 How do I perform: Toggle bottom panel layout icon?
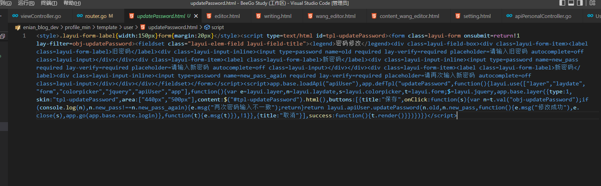click(x=571, y=3)
